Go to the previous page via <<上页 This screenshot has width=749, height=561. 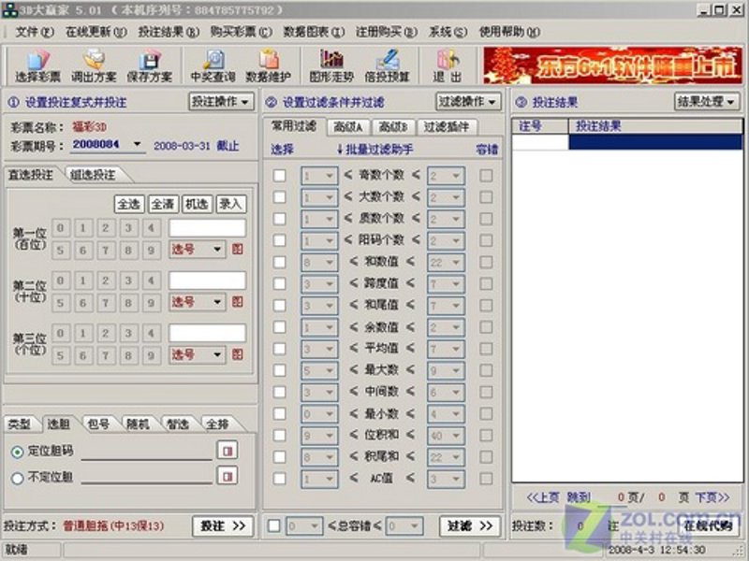(x=543, y=497)
